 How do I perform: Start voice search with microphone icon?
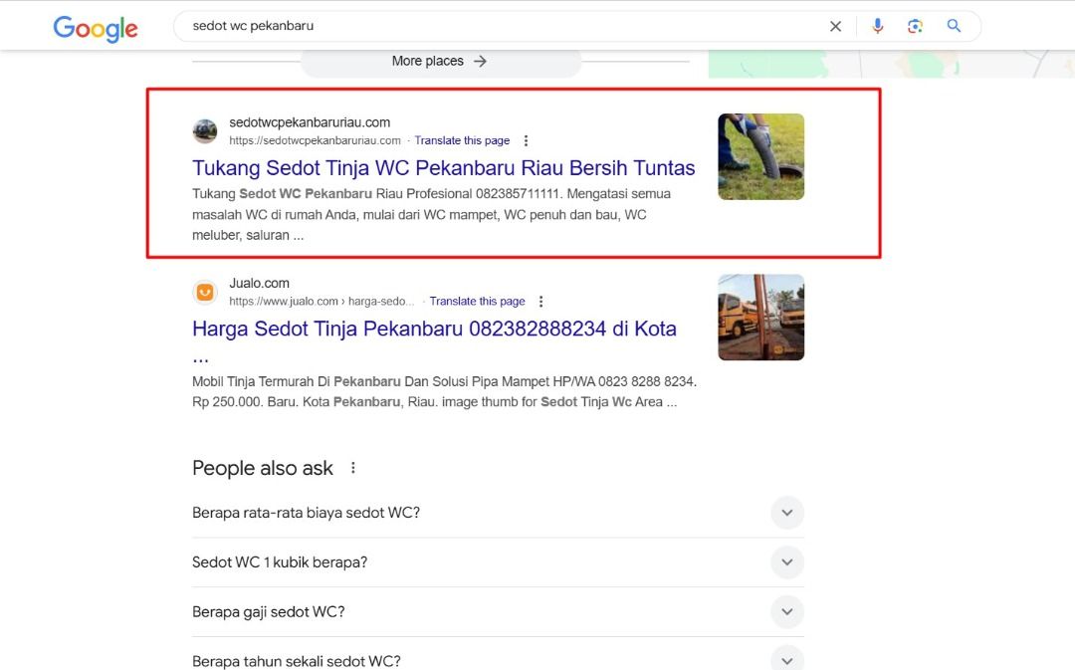click(x=877, y=26)
